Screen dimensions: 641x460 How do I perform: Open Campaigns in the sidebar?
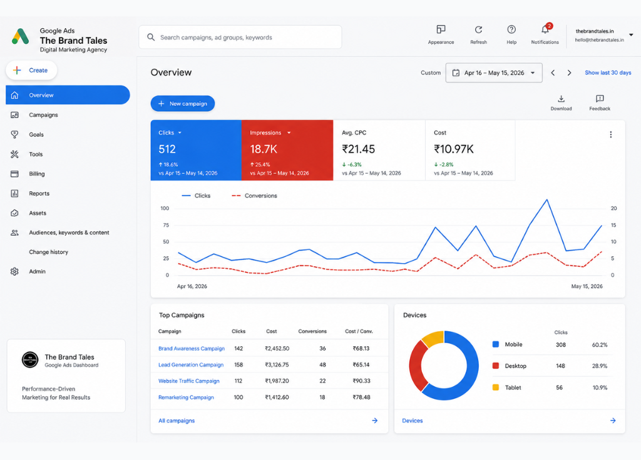point(43,115)
